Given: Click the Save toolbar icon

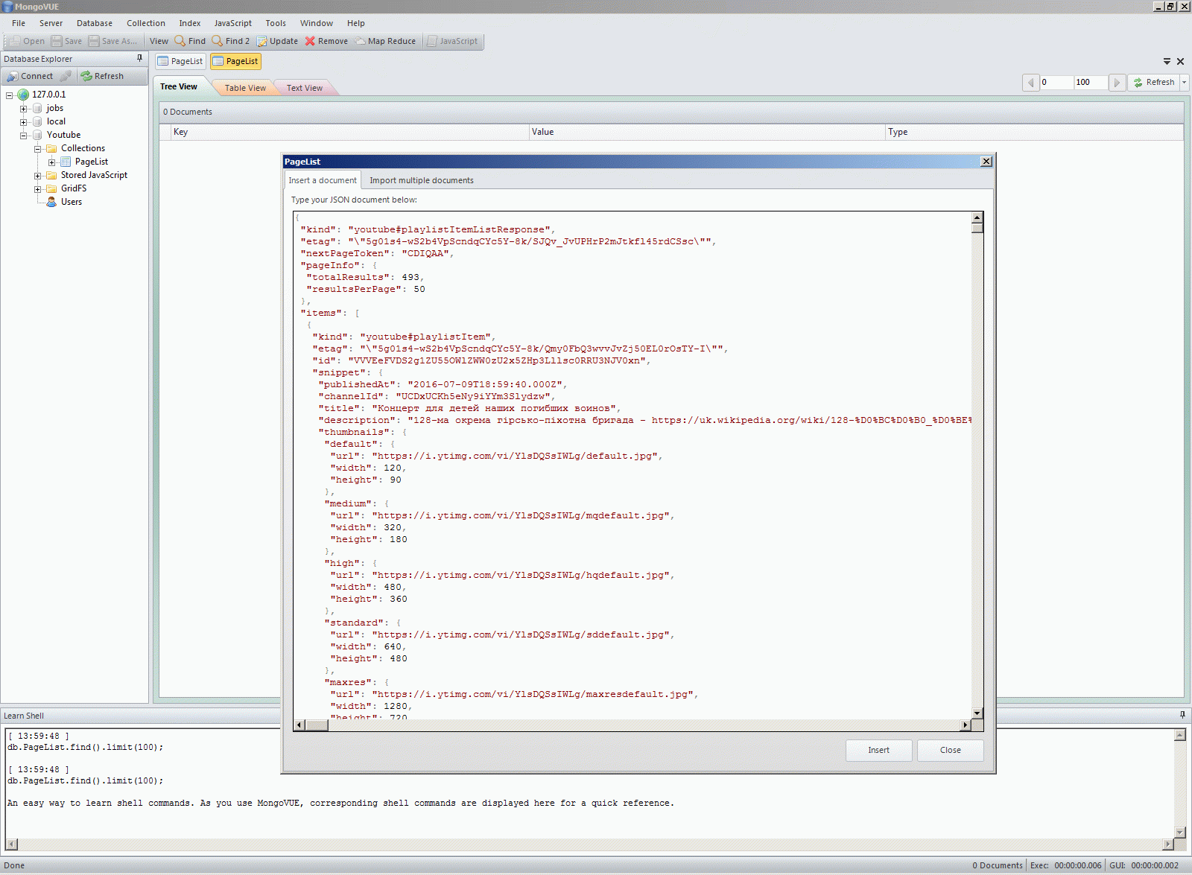Looking at the screenshot, I should 57,41.
